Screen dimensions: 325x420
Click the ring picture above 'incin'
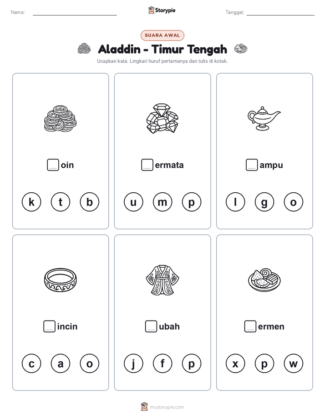[61, 280]
